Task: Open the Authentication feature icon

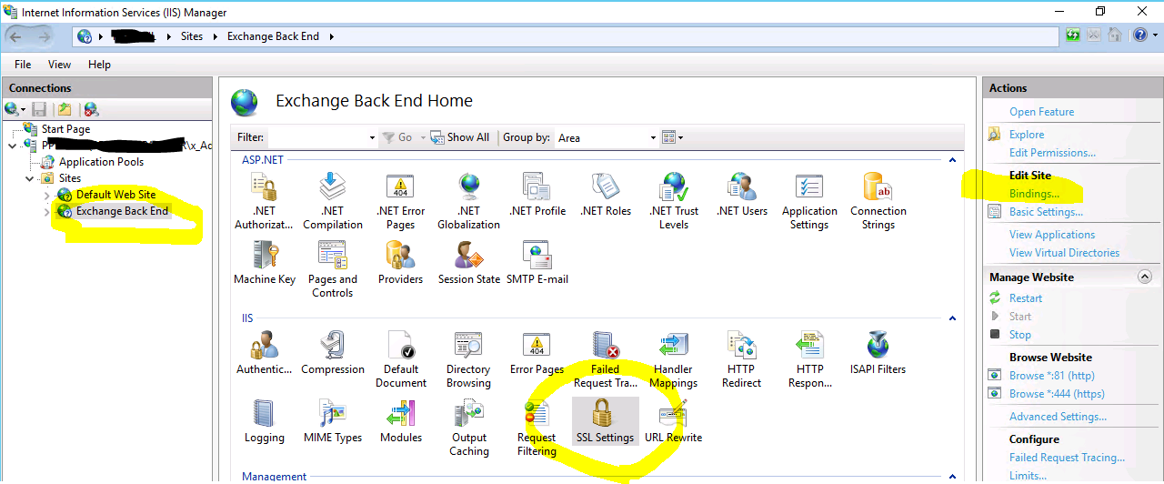Action: (x=265, y=353)
